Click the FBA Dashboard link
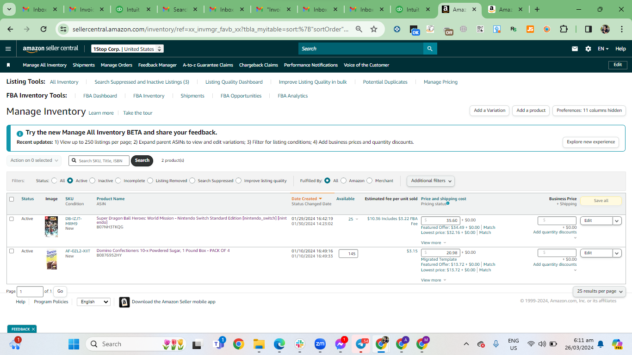Screen dimensions: 632x355 (x=100, y=96)
